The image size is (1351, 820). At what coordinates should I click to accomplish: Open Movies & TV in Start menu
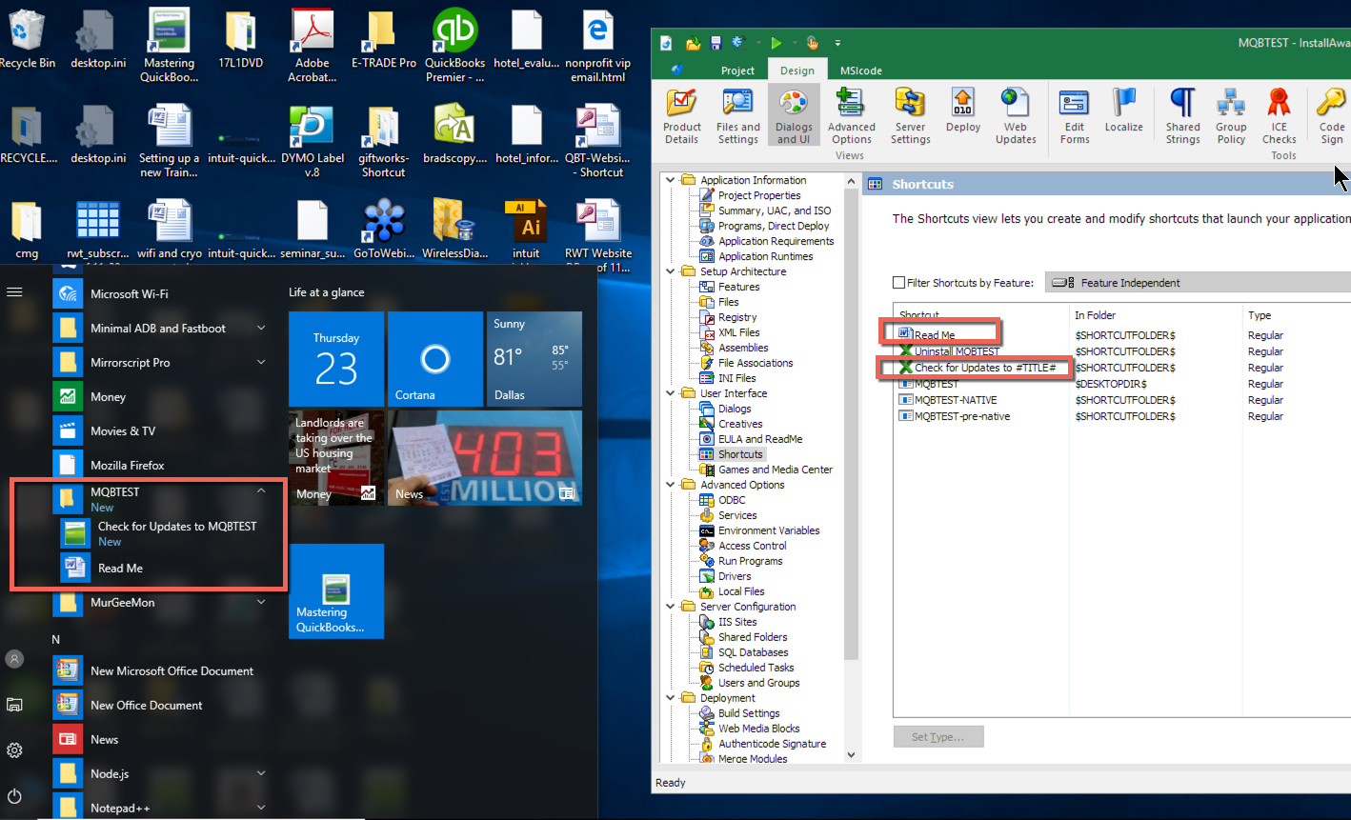(122, 430)
